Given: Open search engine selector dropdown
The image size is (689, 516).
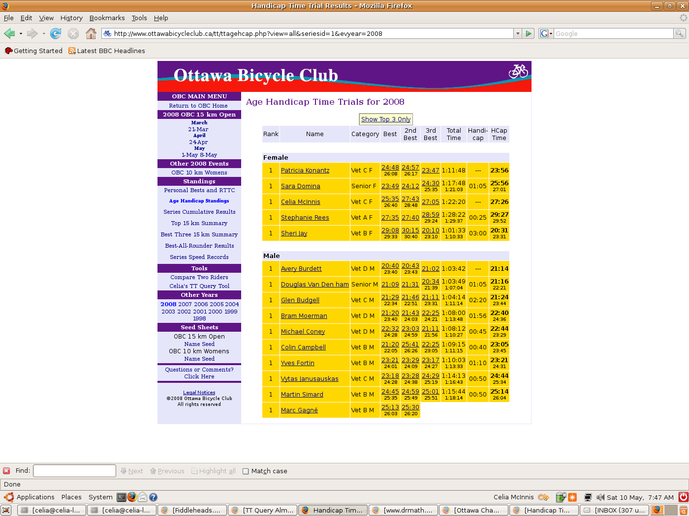Looking at the screenshot, I should 546,33.
